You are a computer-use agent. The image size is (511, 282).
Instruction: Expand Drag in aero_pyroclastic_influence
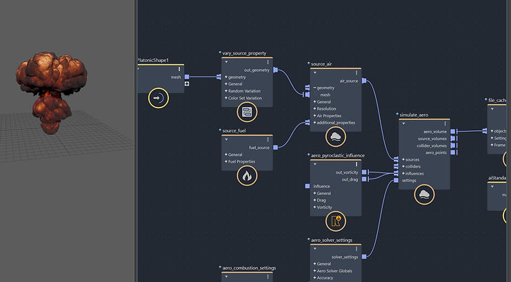click(315, 200)
